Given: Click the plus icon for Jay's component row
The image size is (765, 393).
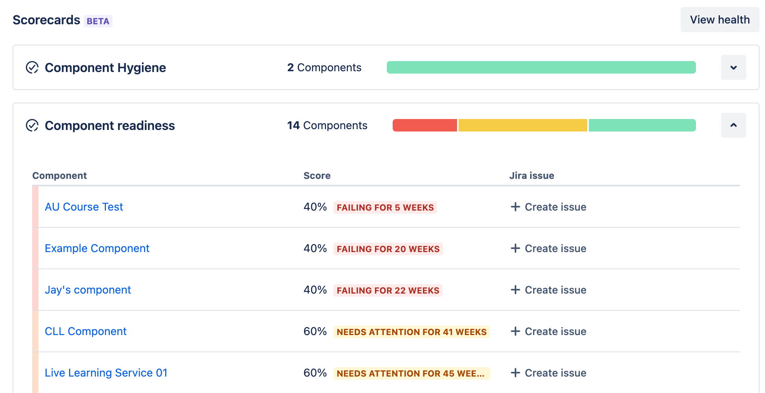Looking at the screenshot, I should (515, 290).
